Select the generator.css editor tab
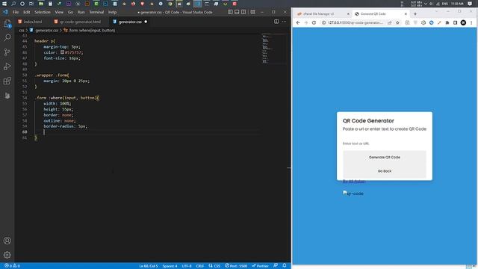Viewport: 478px width, 269px height. 130,22
